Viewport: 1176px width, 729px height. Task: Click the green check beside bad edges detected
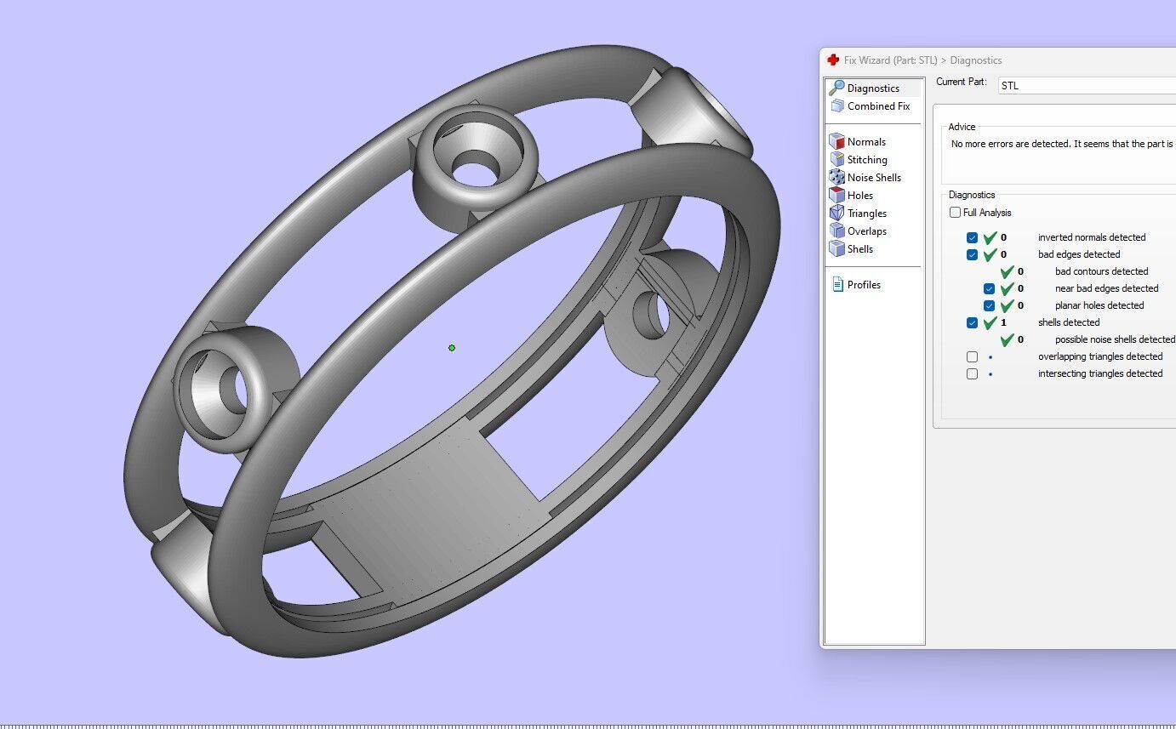click(990, 254)
